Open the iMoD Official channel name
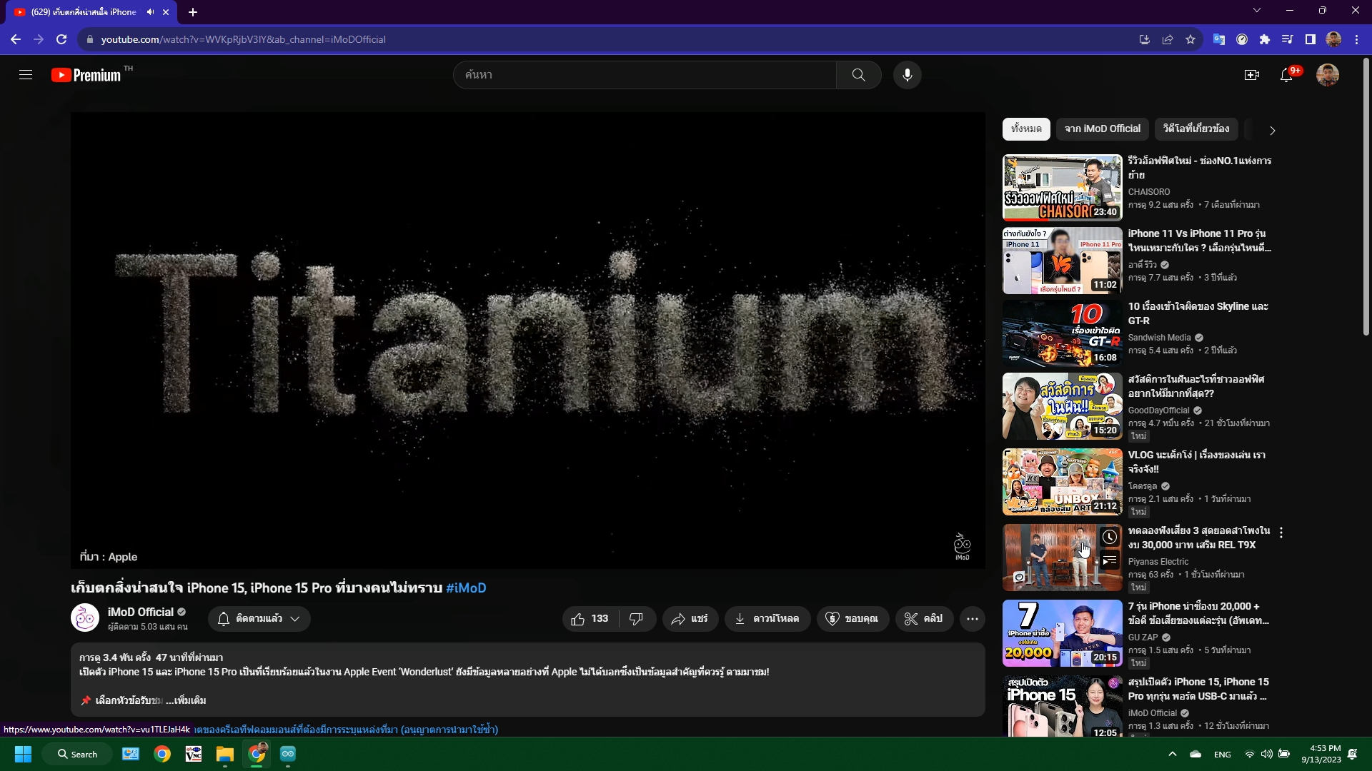 coord(141,612)
